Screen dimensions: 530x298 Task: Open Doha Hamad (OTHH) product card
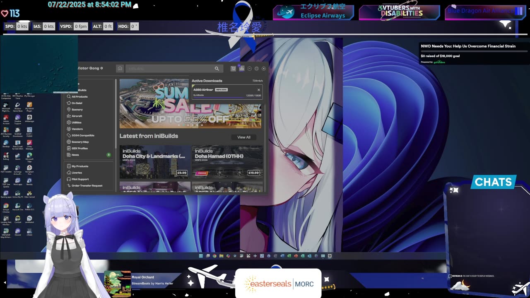(x=227, y=162)
